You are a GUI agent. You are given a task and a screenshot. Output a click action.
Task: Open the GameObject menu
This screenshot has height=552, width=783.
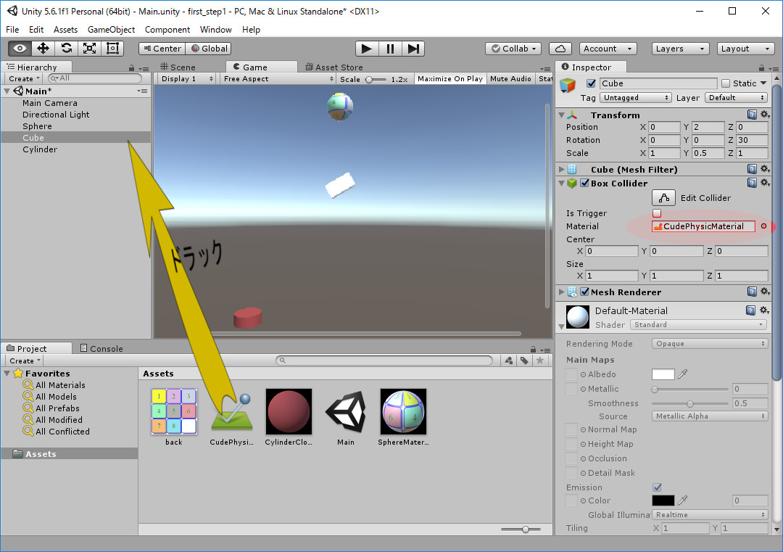point(111,30)
